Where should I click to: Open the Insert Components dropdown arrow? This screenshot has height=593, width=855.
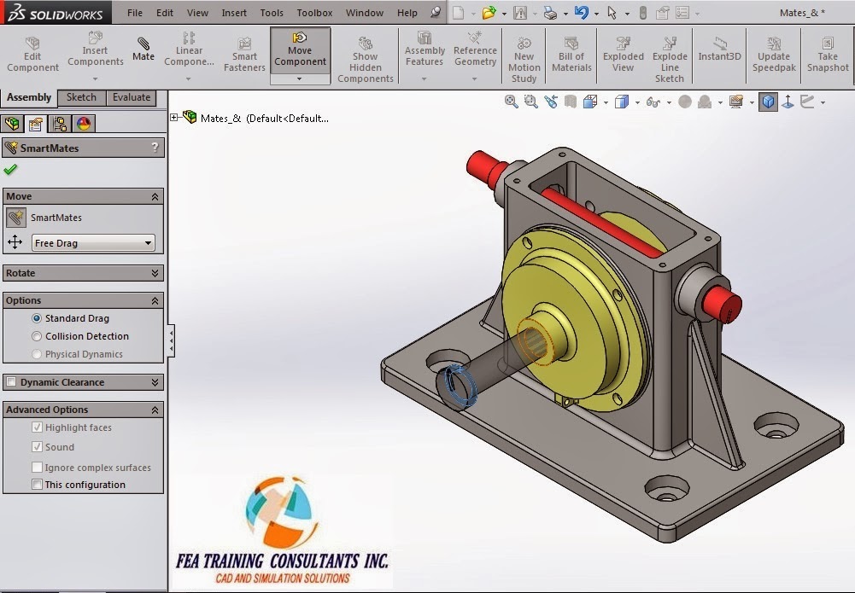coord(96,79)
